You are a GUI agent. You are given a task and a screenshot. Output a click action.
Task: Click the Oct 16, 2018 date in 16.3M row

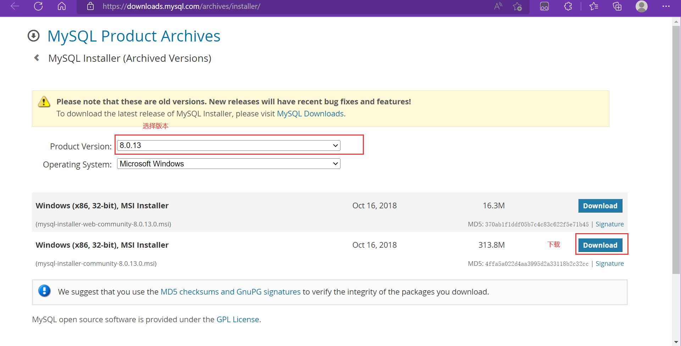click(x=375, y=206)
